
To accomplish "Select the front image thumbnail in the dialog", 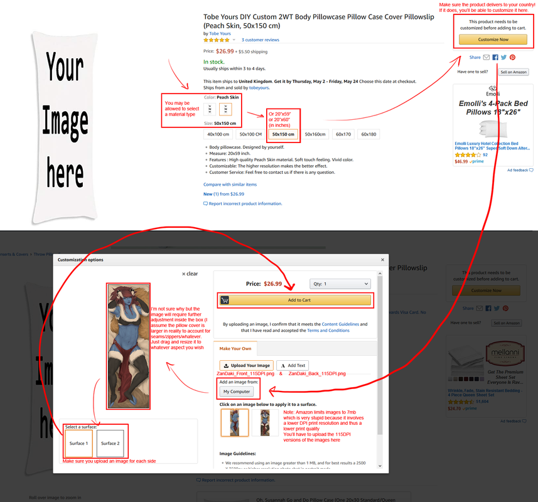I will click(x=234, y=423).
